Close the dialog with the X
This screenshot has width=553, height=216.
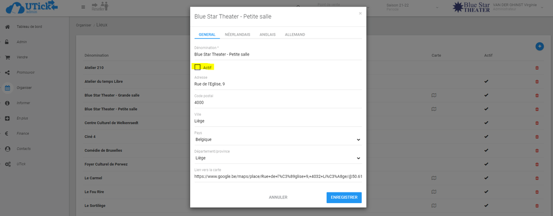pyautogui.click(x=360, y=14)
